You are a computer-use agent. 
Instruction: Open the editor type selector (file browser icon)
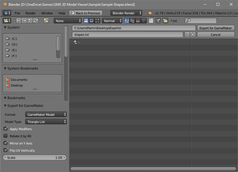(7, 21)
